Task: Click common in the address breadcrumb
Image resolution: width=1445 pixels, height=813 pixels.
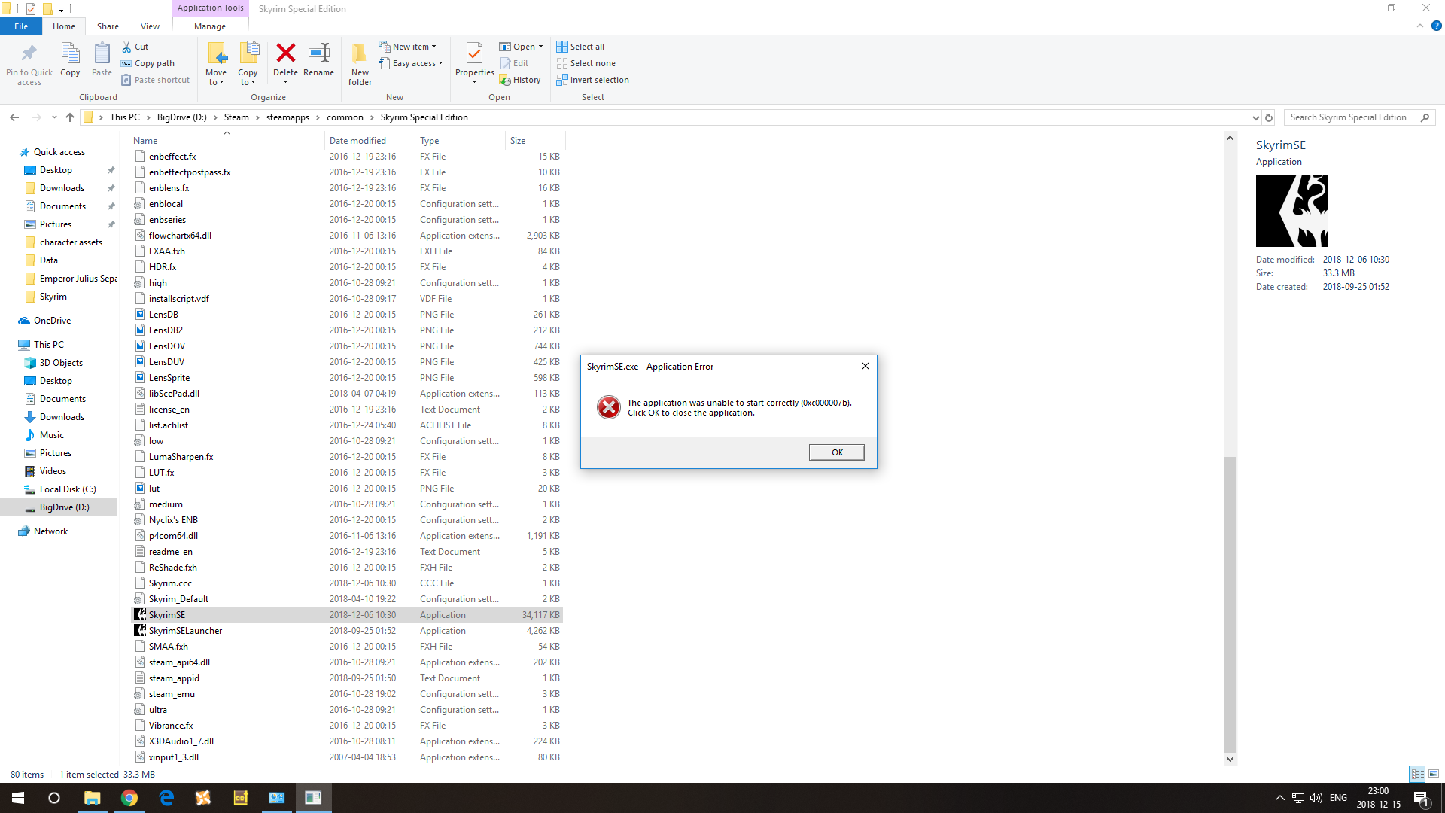Action: point(345,117)
